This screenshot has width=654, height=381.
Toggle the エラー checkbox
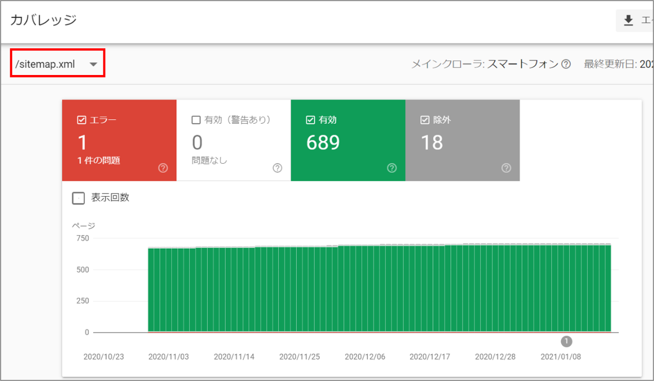pyautogui.click(x=81, y=120)
